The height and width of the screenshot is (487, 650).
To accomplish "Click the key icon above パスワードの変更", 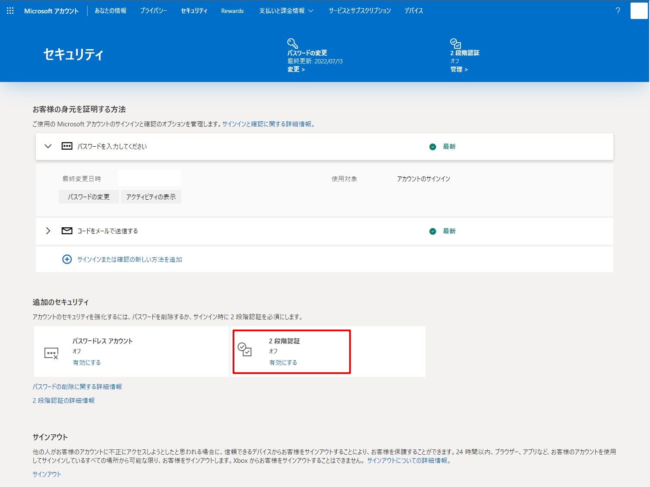I will pyautogui.click(x=292, y=43).
